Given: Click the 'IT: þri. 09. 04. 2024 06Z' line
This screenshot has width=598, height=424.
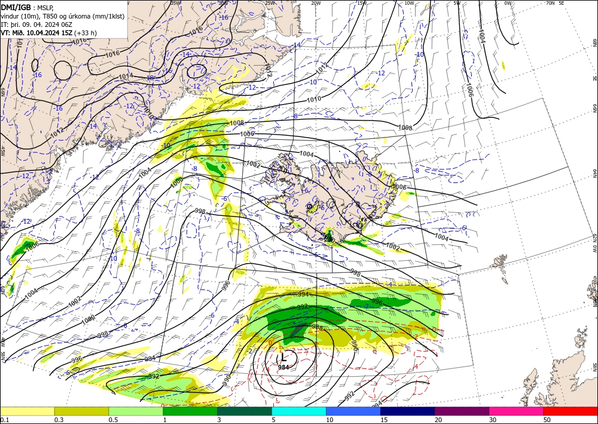Looking at the screenshot, I should click(36, 25).
